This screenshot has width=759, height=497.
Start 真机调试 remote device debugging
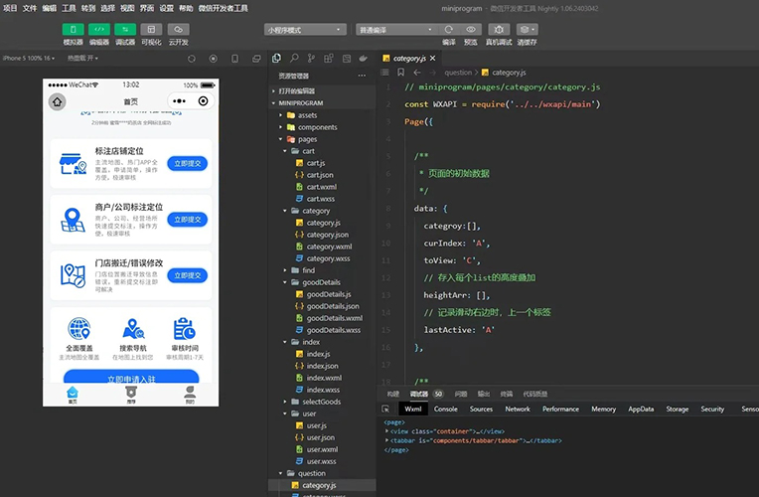pos(499,29)
